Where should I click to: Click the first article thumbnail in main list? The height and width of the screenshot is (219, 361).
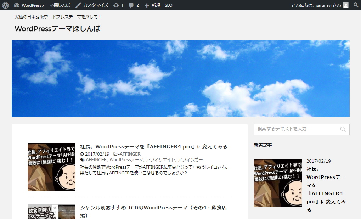[51, 167]
